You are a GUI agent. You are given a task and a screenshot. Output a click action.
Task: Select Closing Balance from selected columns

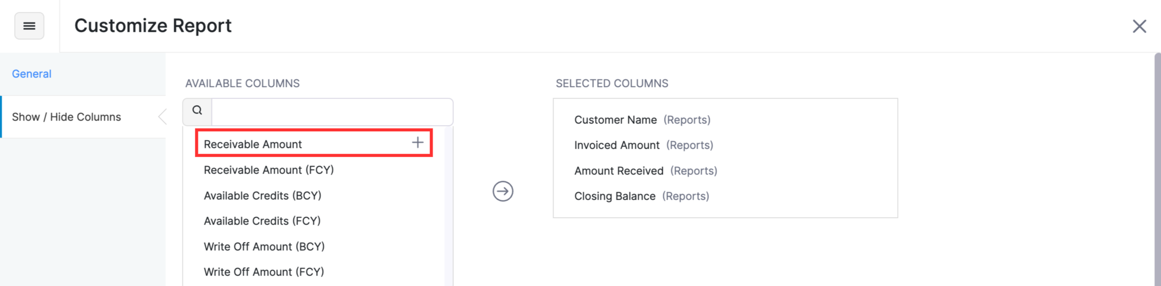click(x=614, y=196)
